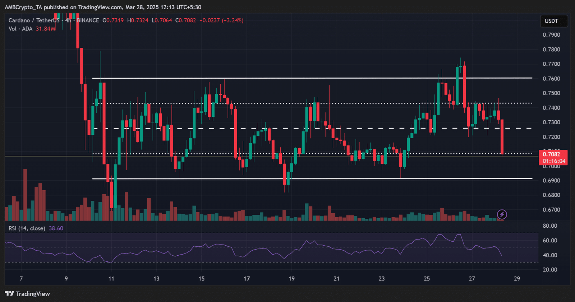Click the Vol · ADA indicator legend

(x=20, y=29)
